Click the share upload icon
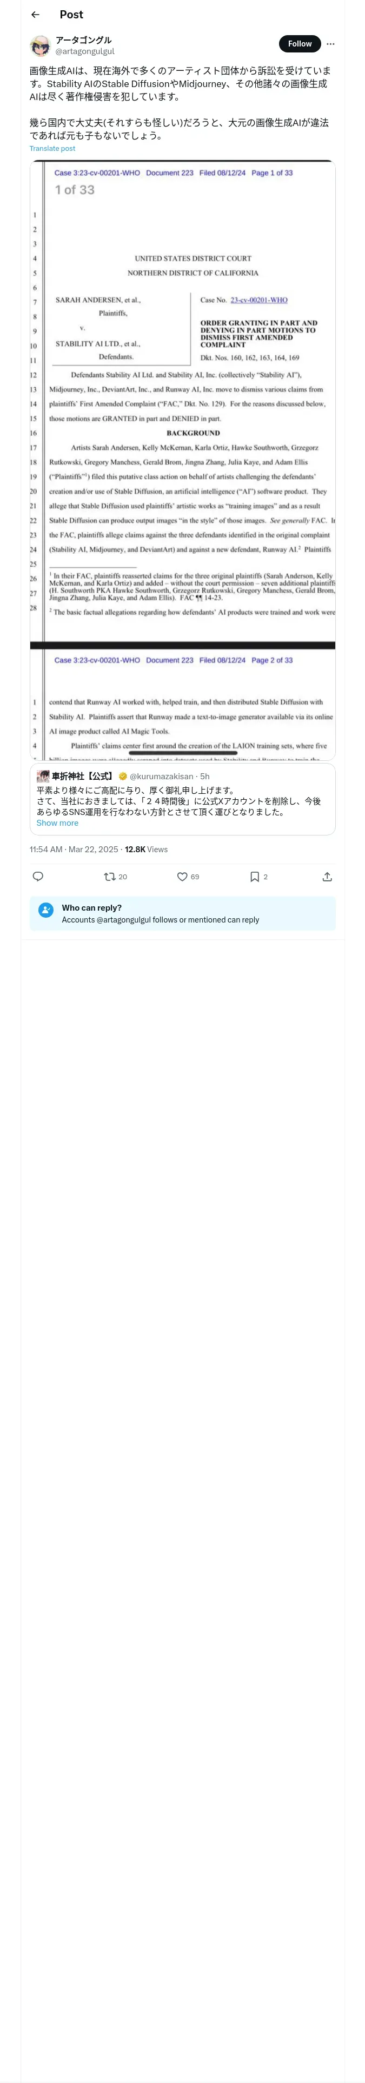This screenshot has height=2083, width=365. point(327,877)
